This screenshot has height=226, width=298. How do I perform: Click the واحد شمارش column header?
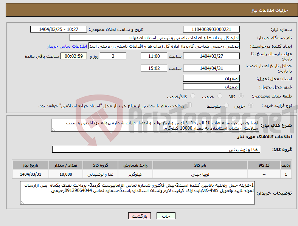[x=135, y=165]
